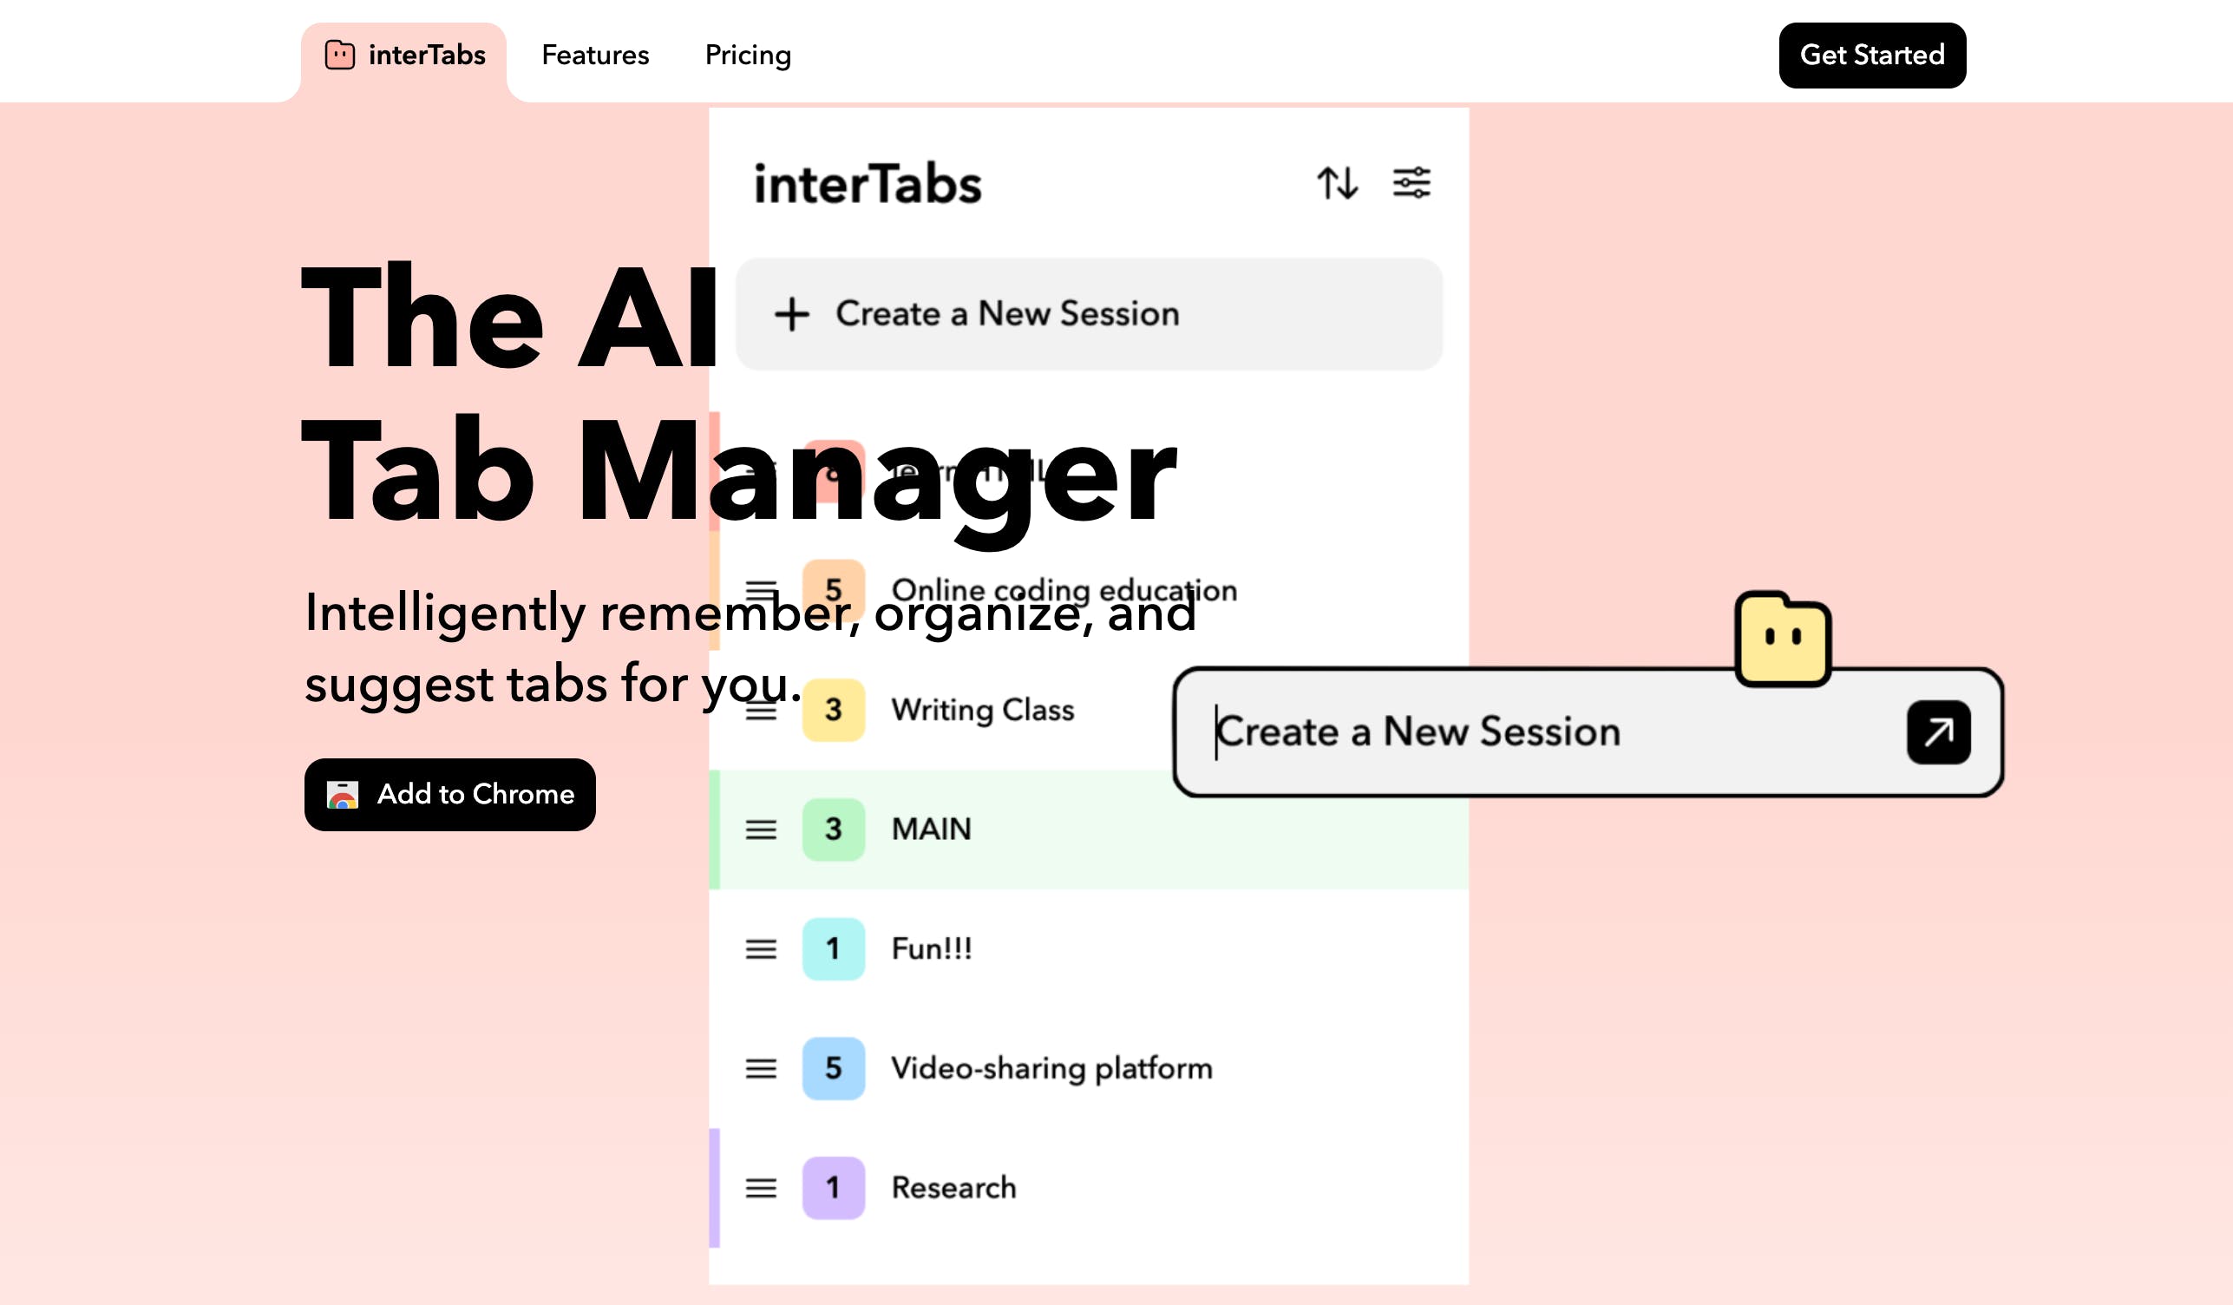Click the plus icon beside Create a New Session

tap(791, 314)
